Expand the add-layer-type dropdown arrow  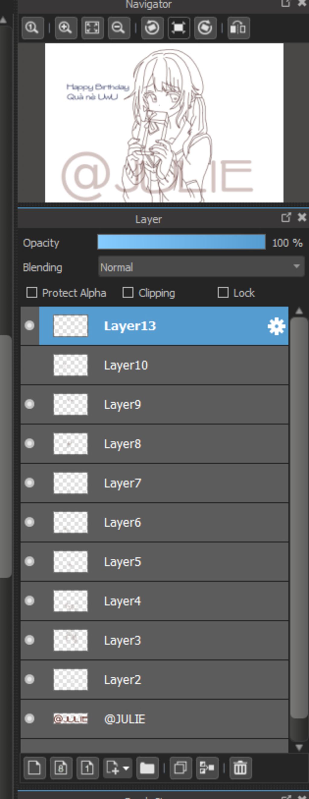[x=126, y=768]
